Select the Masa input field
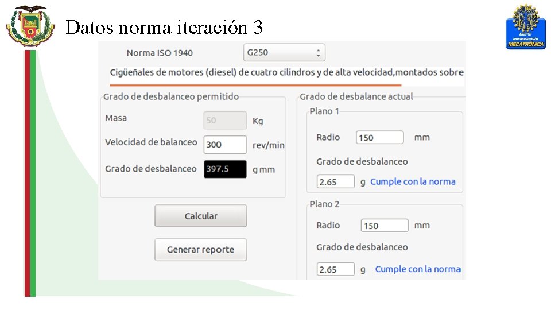Viewport: 551px width, 310px height. pos(225,121)
